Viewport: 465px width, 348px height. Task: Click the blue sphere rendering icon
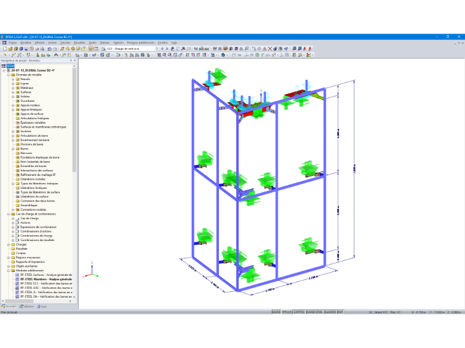[x=223, y=55]
